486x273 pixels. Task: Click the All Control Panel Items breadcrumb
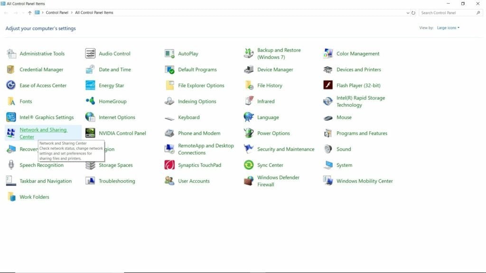point(94,13)
